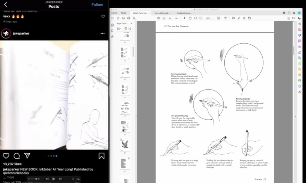Viewport: 306px width, 183px height.
Task: Open the stamp tool in the toolbar
Action: point(250,18)
